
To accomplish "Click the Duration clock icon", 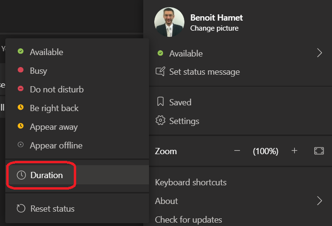I will (21, 175).
